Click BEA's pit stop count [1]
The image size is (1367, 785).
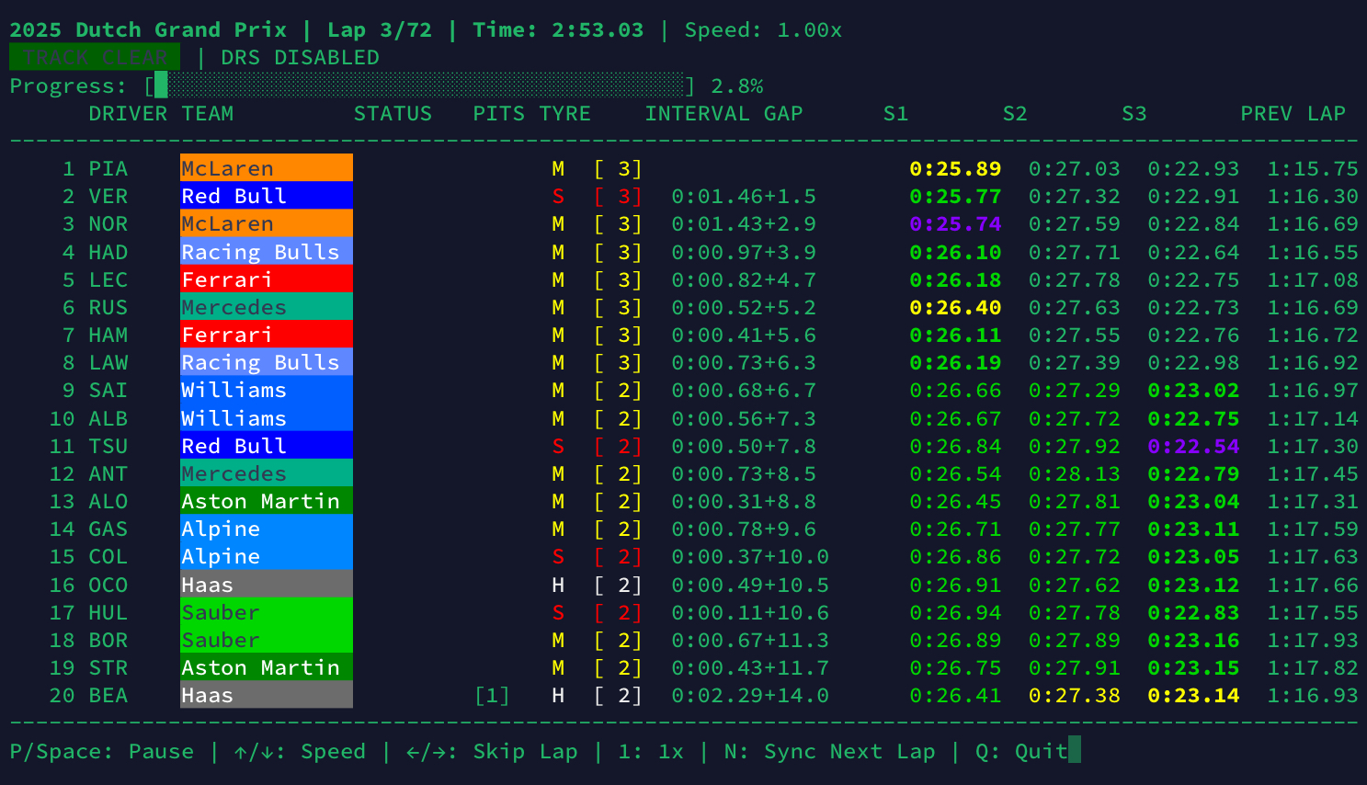point(492,695)
